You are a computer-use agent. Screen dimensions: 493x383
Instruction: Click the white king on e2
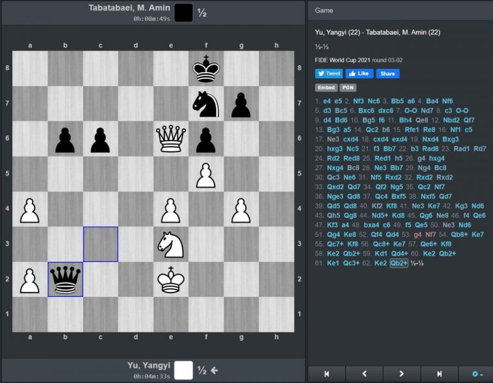pyautogui.click(x=171, y=279)
